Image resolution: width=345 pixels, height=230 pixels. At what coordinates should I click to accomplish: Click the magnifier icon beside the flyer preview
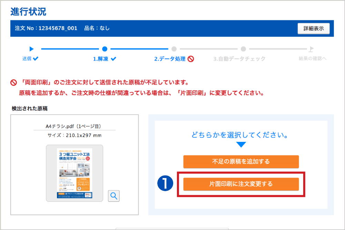[x=114, y=196]
